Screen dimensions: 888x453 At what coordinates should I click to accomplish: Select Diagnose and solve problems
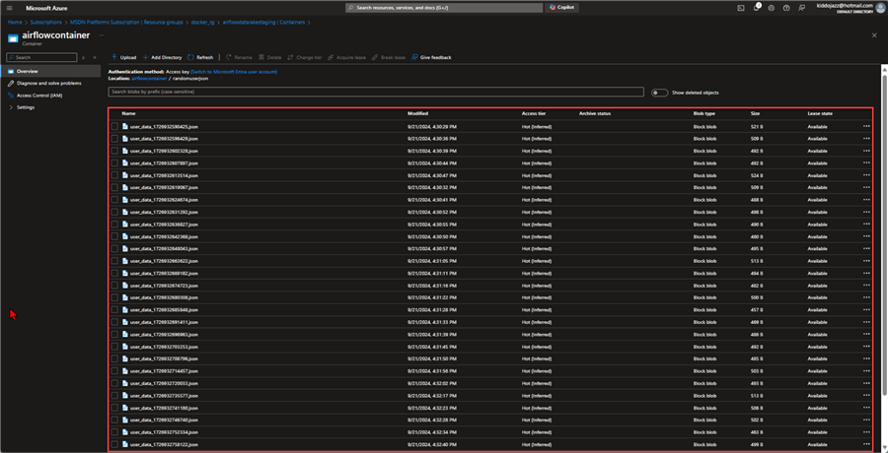point(48,83)
